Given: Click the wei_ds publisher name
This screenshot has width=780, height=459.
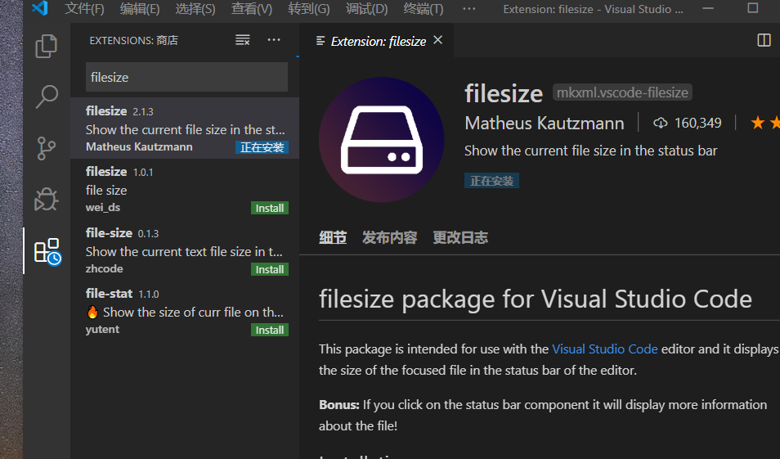Looking at the screenshot, I should click(103, 208).
